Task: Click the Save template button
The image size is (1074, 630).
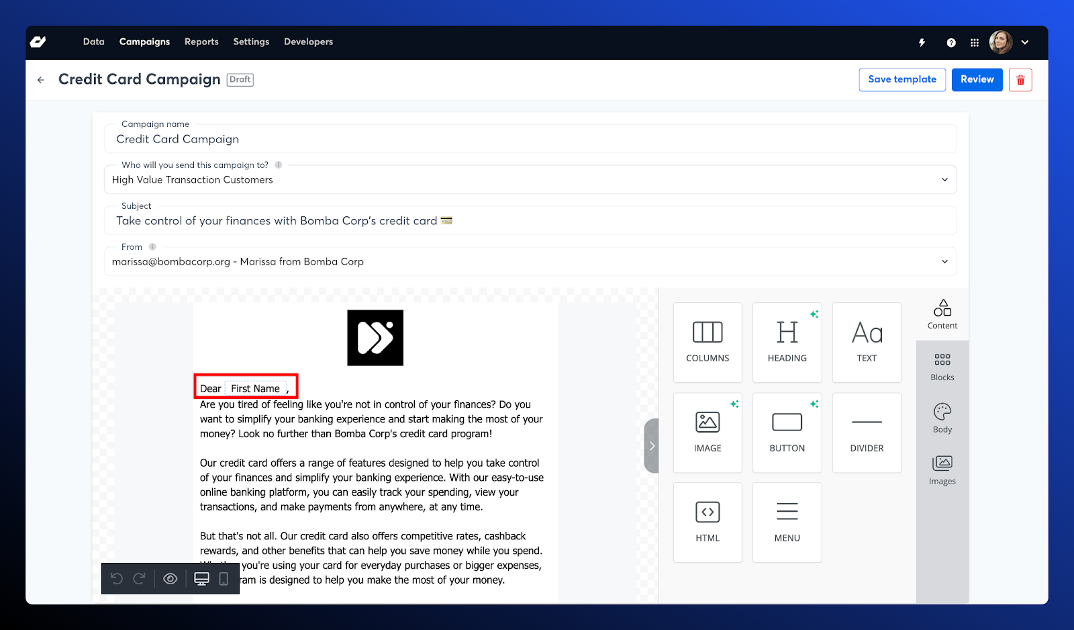Action: pos(902,79)
